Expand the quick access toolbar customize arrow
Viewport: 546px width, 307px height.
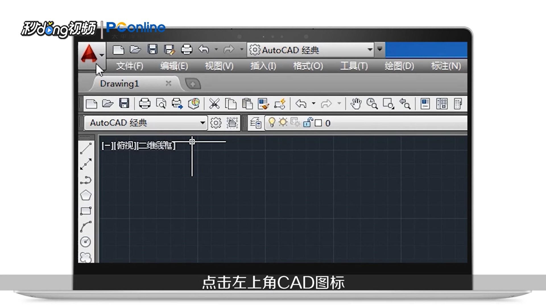point(380,49)
